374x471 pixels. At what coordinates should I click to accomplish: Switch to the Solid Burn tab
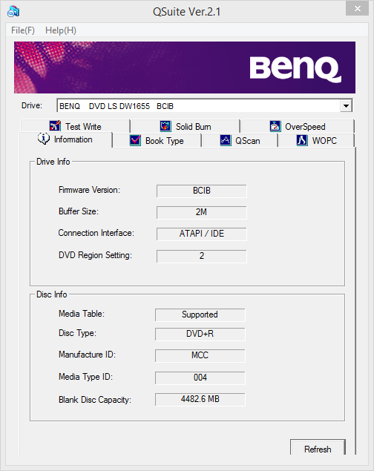click(x=186, y=126)
